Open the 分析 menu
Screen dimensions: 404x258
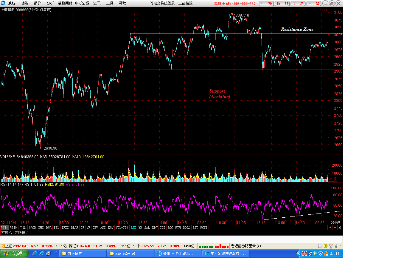pyautogui.click(x=50, y=3)
